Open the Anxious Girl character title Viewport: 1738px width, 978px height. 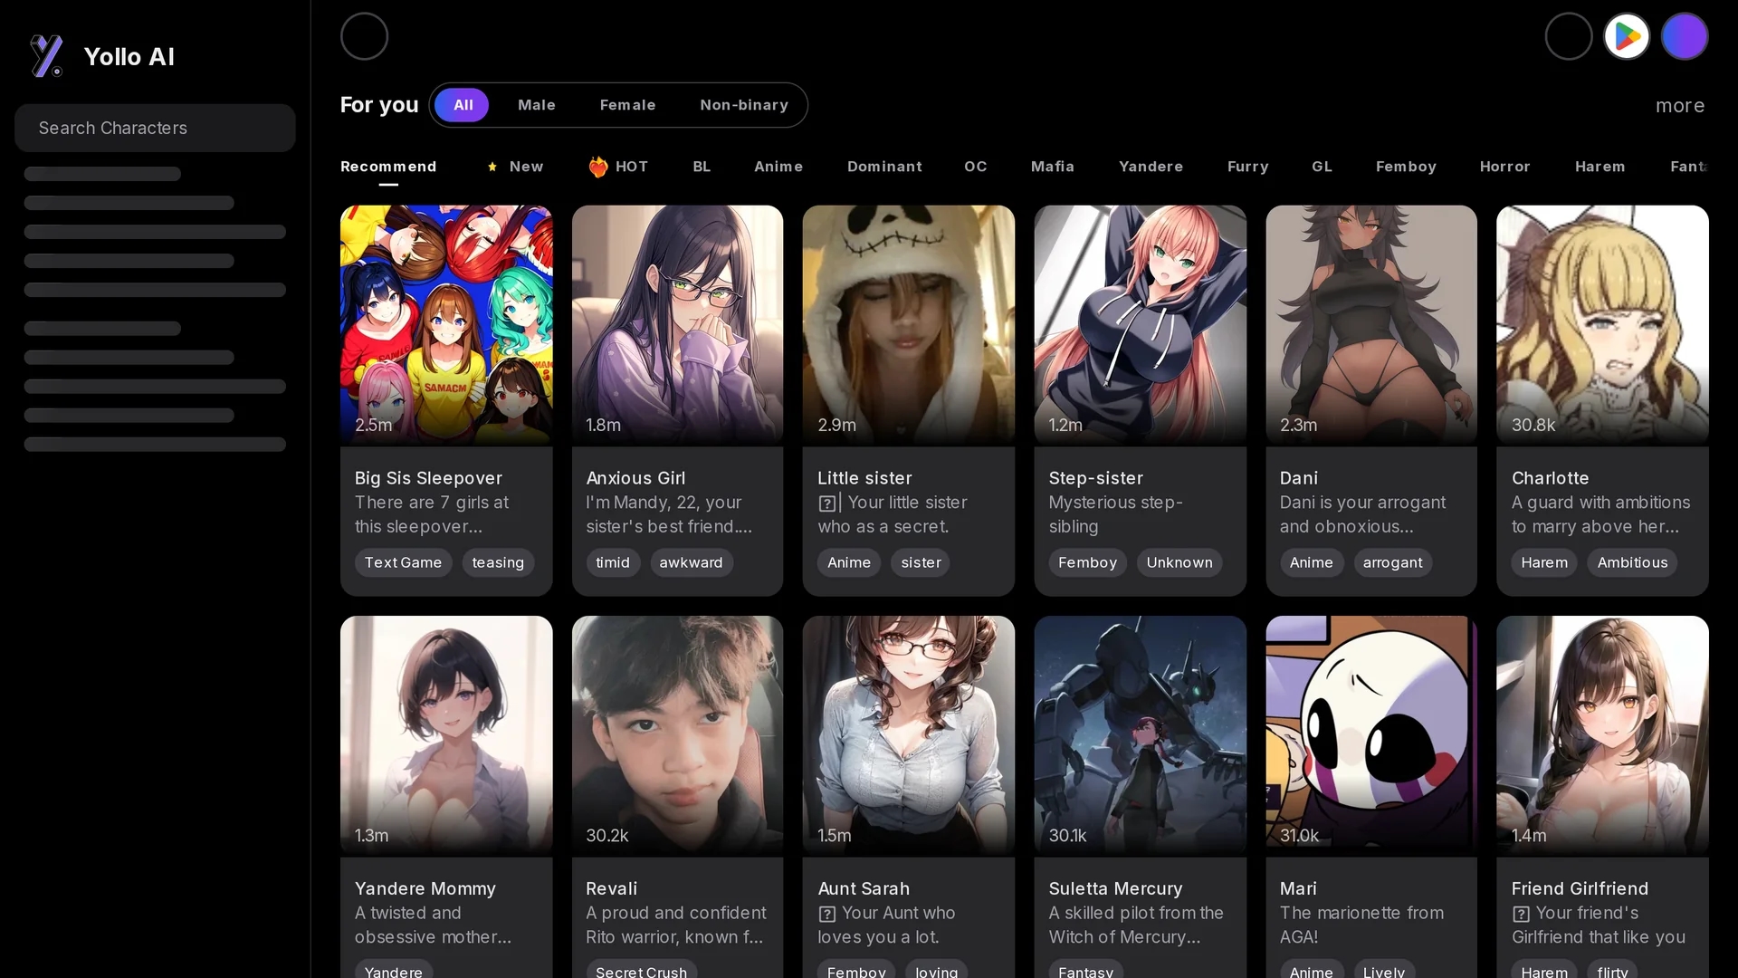(635, 478)
